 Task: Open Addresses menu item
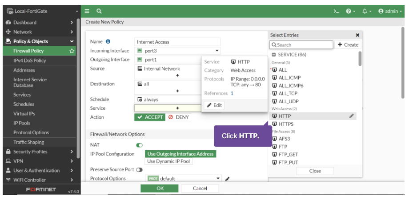(x=24, y=70)
